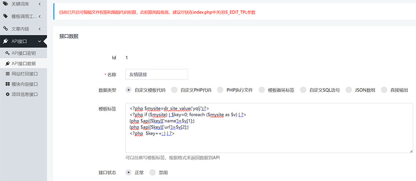Open the 模块内容接口 menu item

pos(25,84)
